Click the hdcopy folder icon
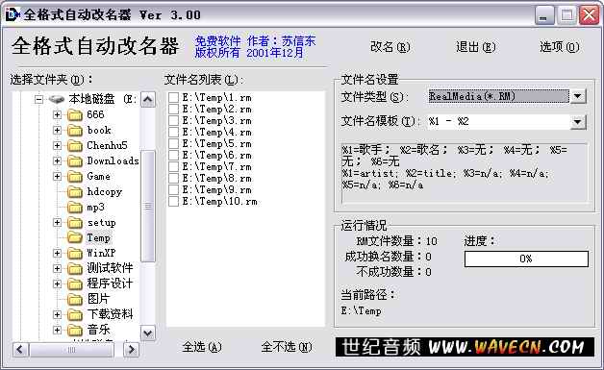 75,192
